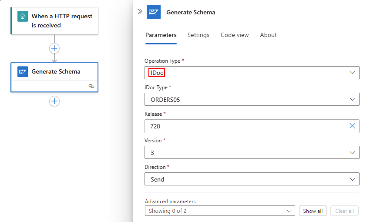Switch to the Settings tab
Viewport: 370px width, 222px height.
point(198,35)
